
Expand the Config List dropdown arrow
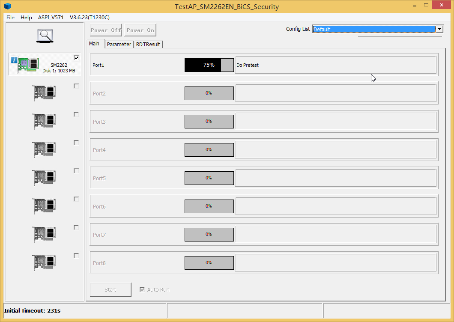(439, 29)
